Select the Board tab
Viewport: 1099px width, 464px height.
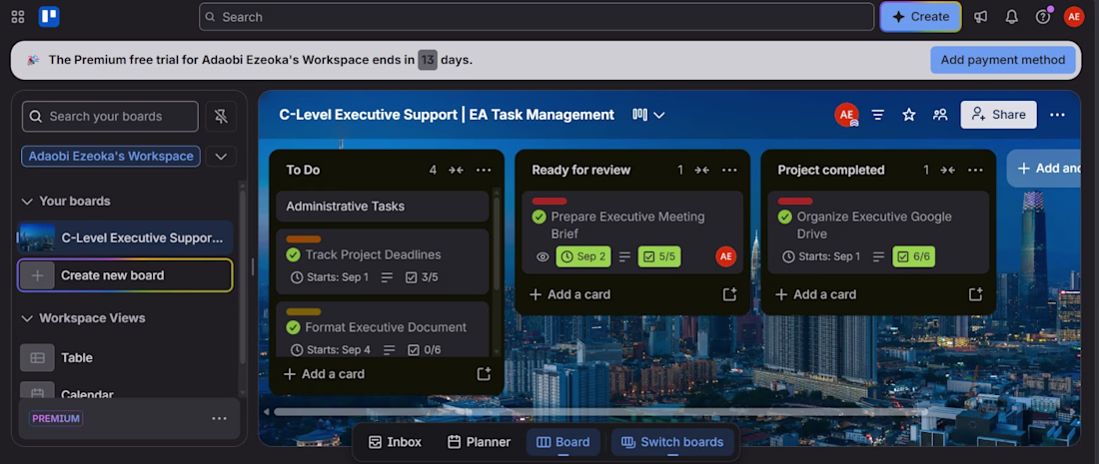pos(562,442)
